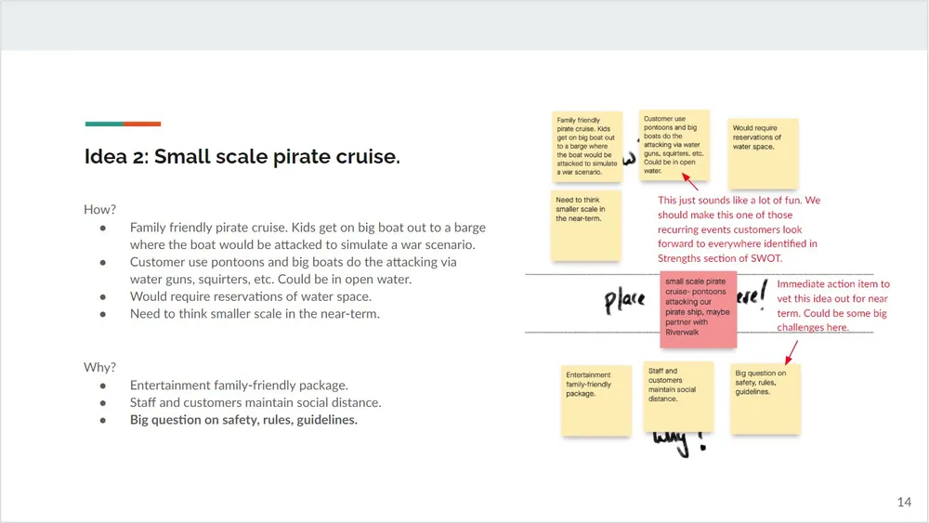Click the 'Big question on safety' sticky note
929x523 pixels.
pos(765,399)
